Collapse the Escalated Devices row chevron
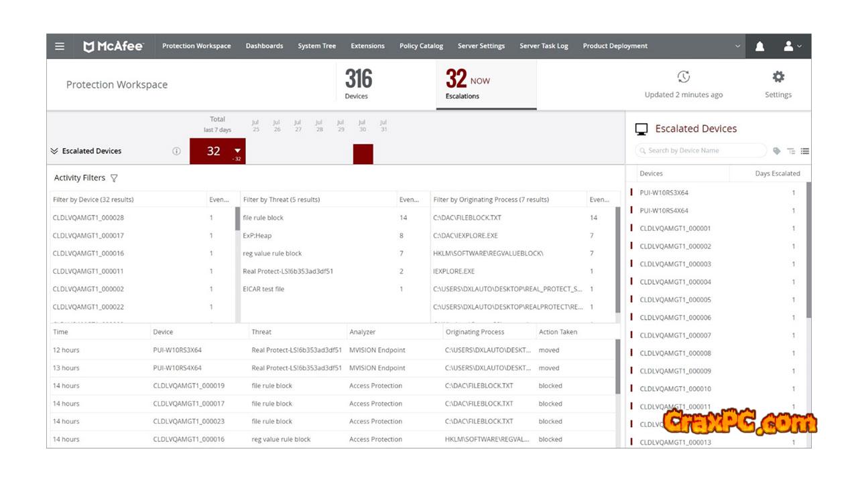Viewport: 858px width, 482px height. pyautogui.click(x=54, y=151)
